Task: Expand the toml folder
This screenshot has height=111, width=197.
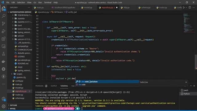Action: [20, 25]
